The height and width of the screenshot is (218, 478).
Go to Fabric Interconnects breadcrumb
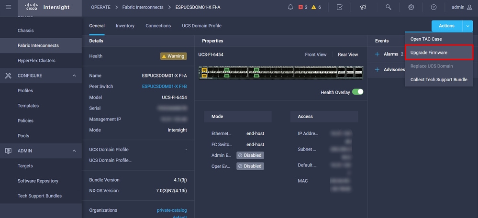[143, 7]
